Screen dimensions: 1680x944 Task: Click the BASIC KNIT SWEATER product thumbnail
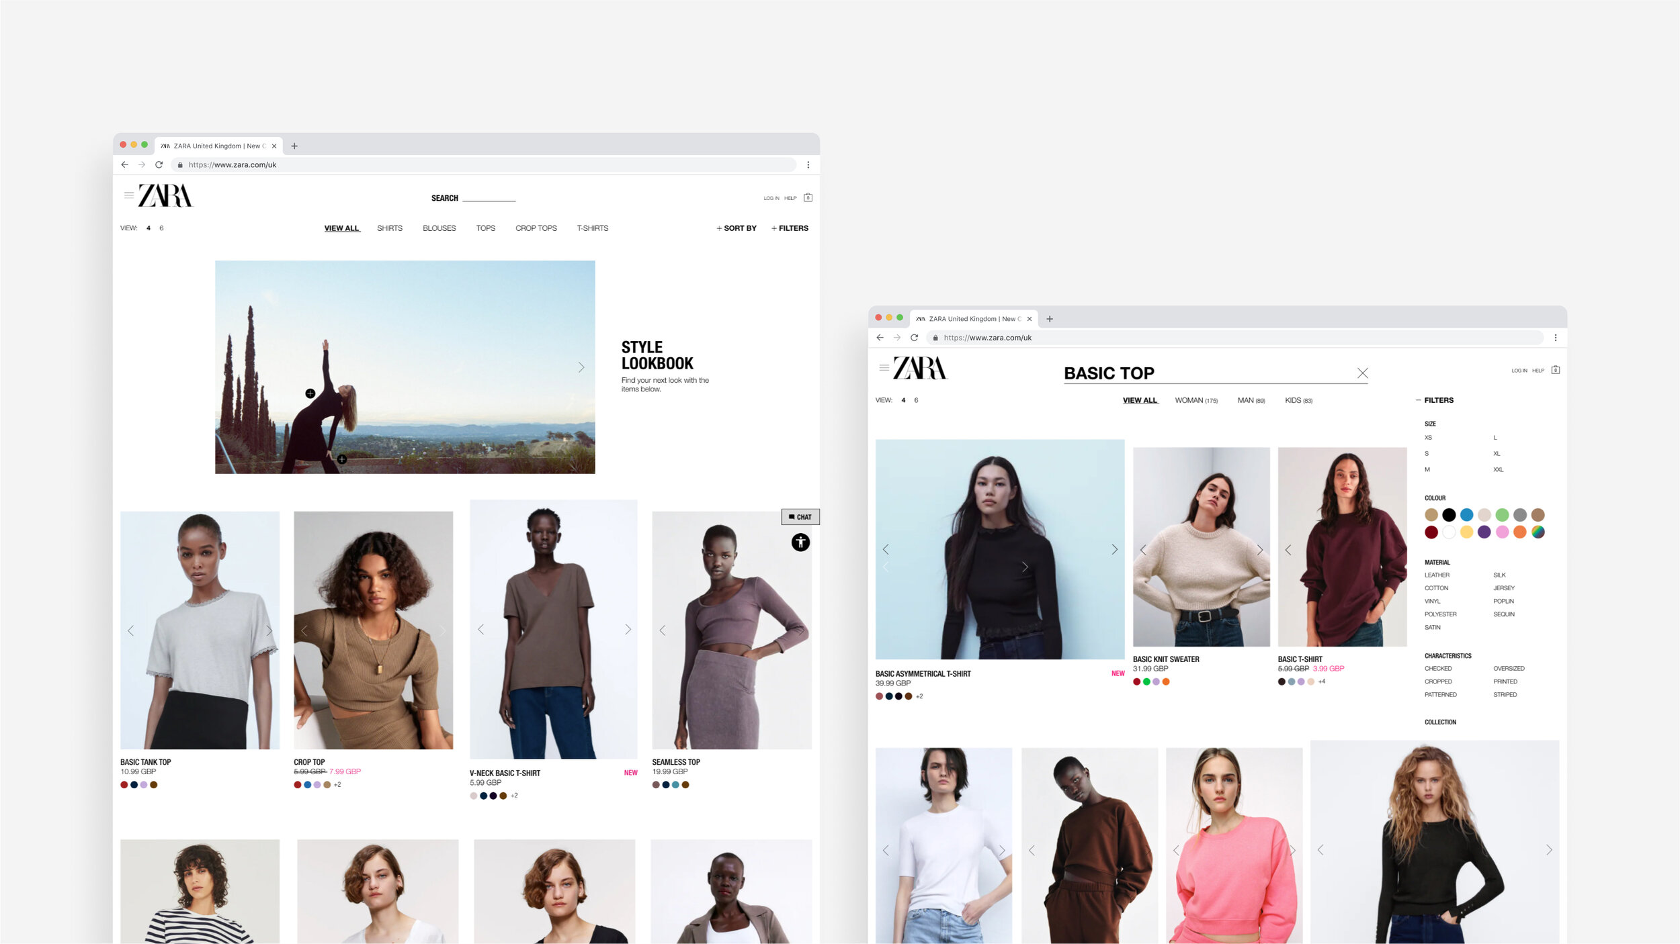point(1200,547)
